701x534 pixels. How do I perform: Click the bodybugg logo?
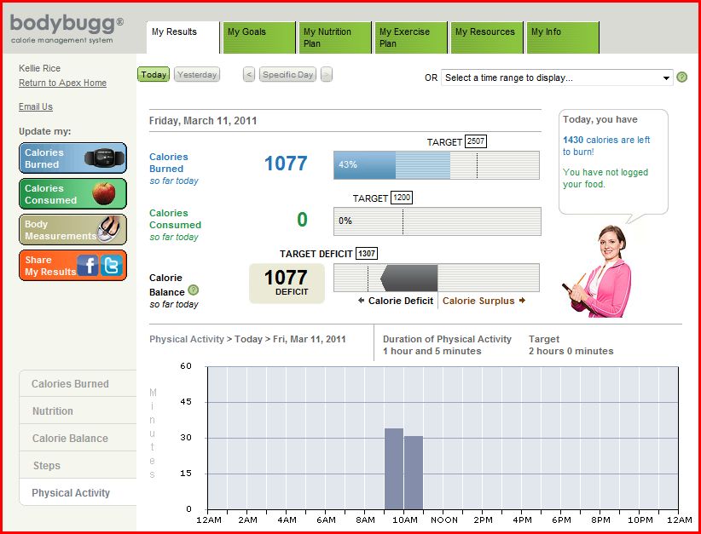pyautogui.click(x=67, y=29)
